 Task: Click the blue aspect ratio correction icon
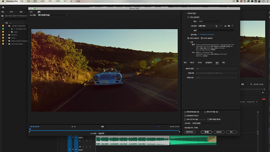pyautogui.click(x=158, y=126)
